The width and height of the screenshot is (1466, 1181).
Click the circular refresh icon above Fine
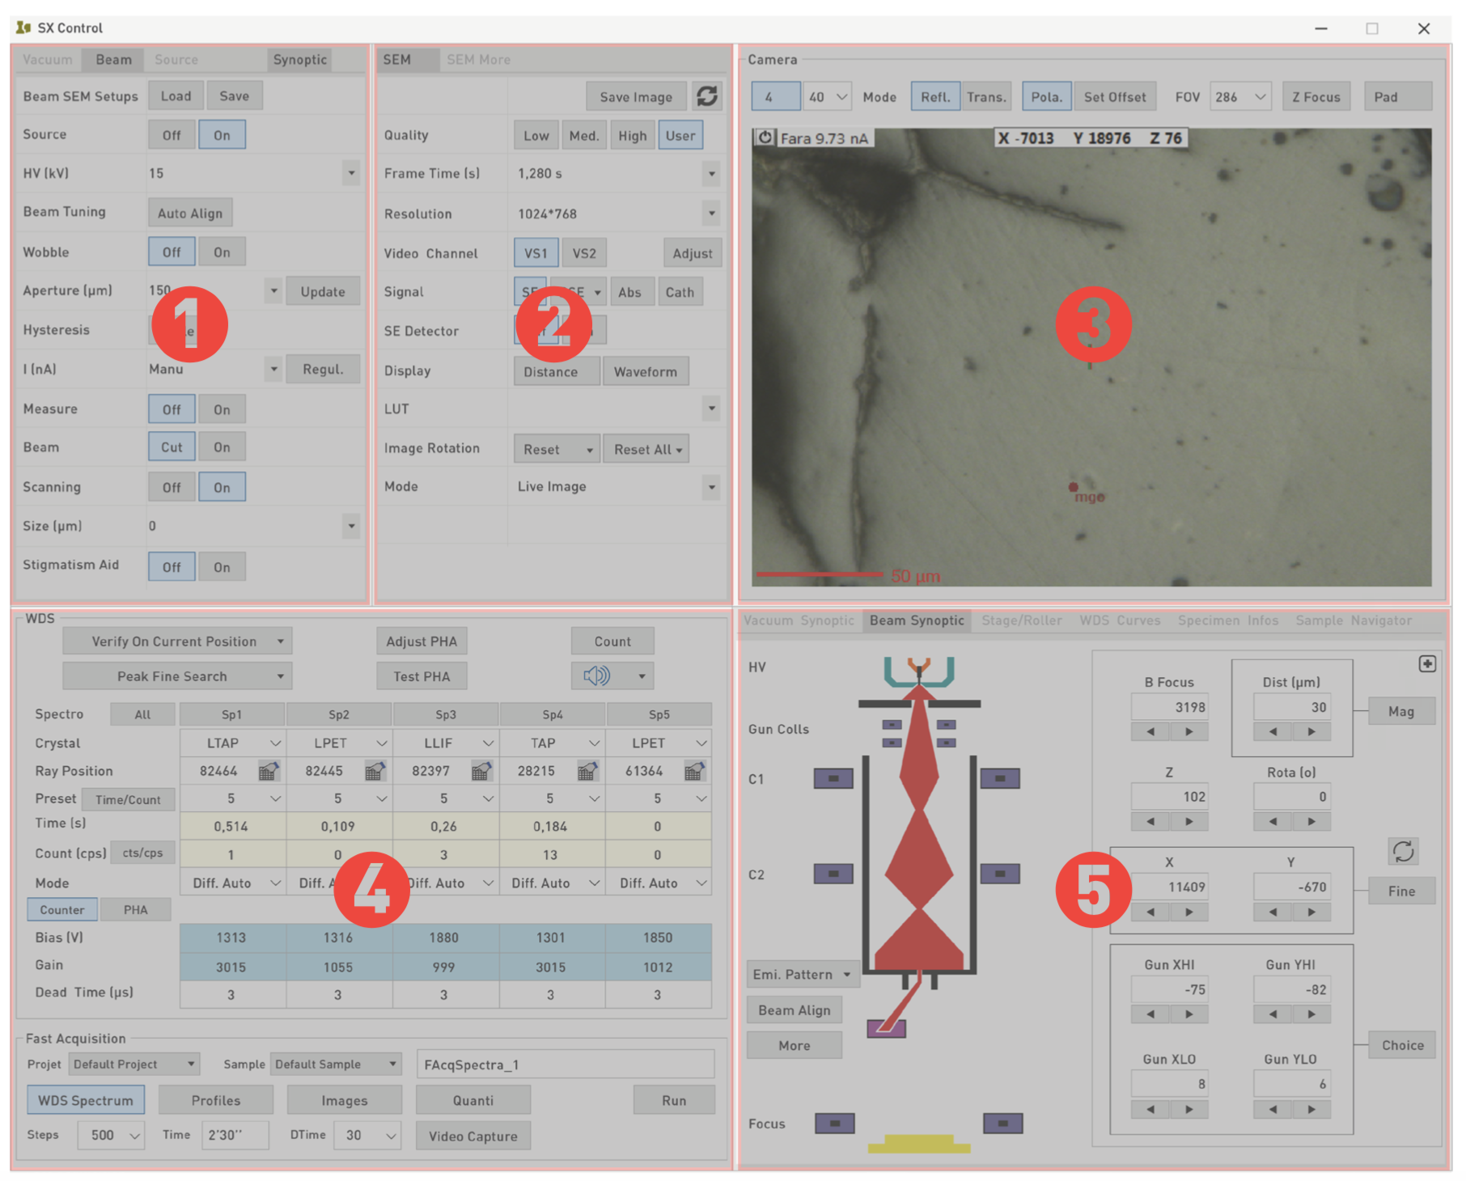(1403, 851)
